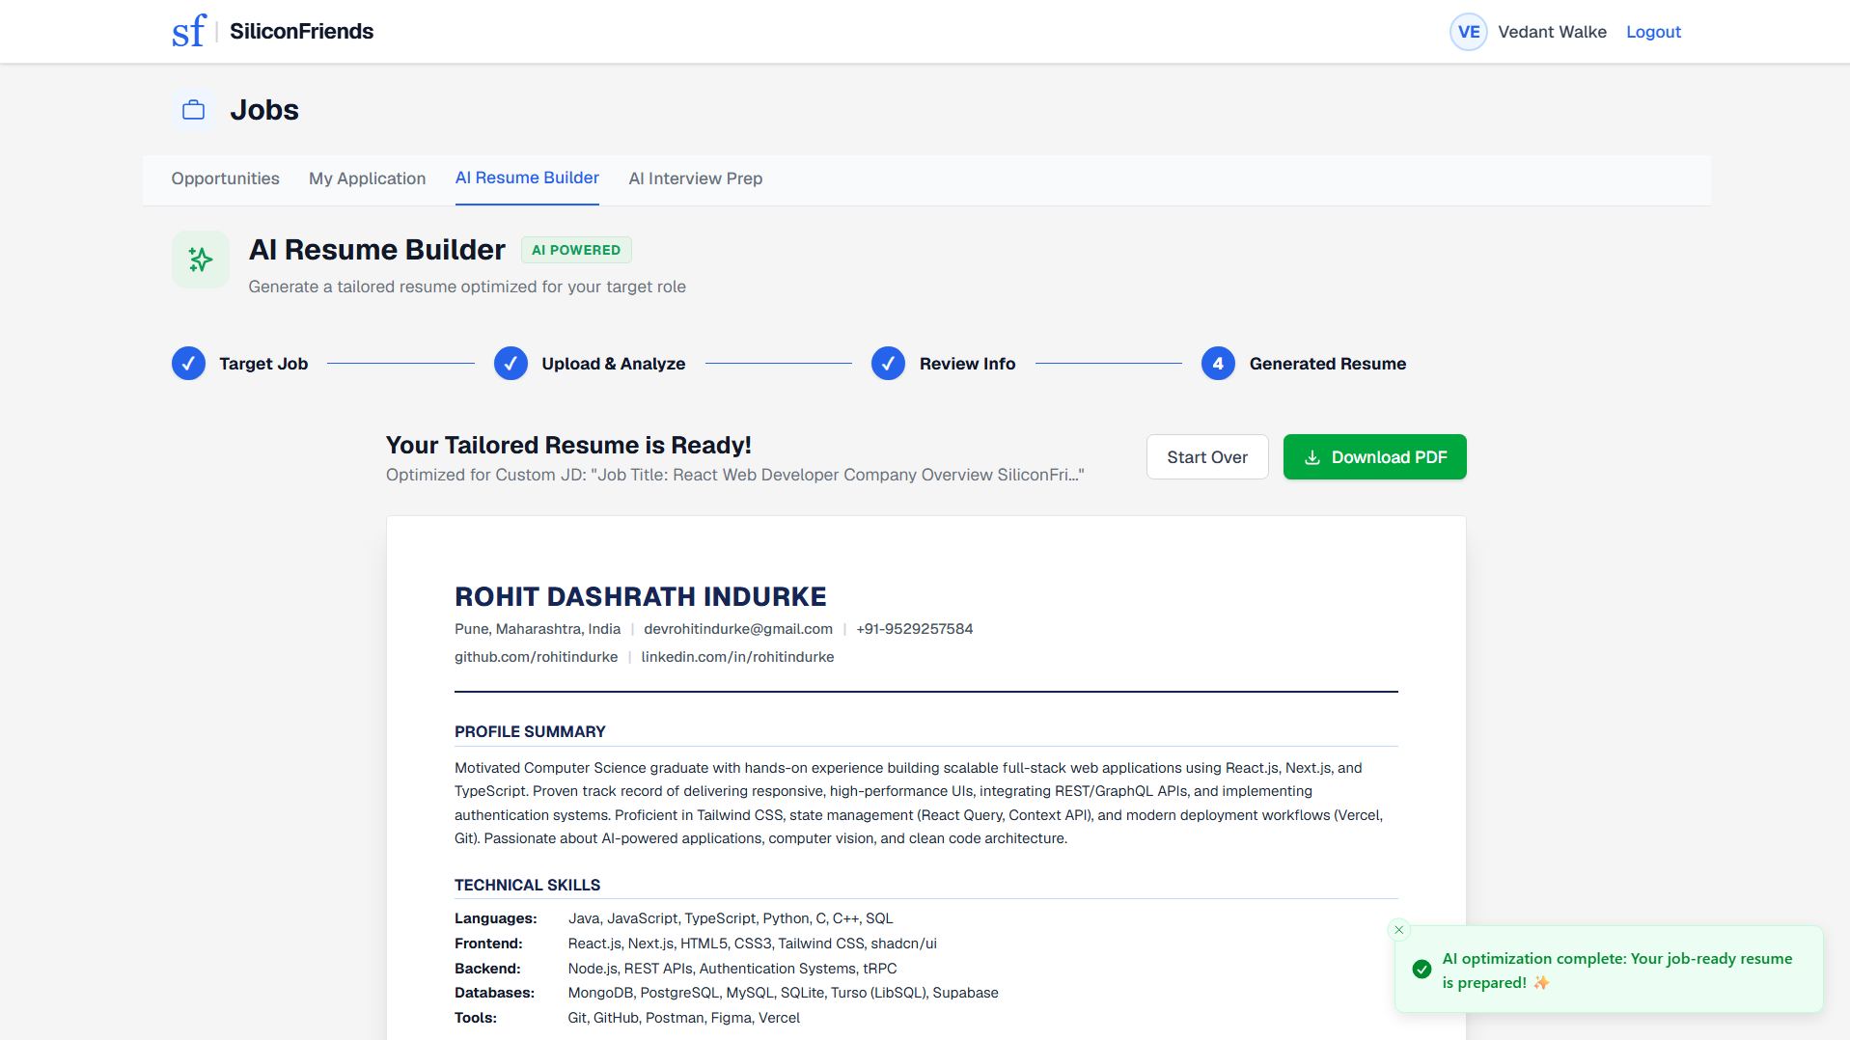Click the Tools: skills row label
Screen dimensions: 1850x1040
(x=476, y=1018)
